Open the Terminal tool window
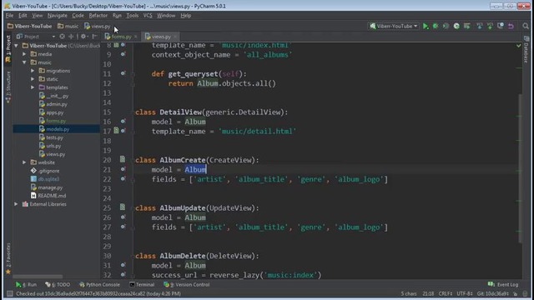The width and height of the screenshot is (534, 300). pos(142,285)
